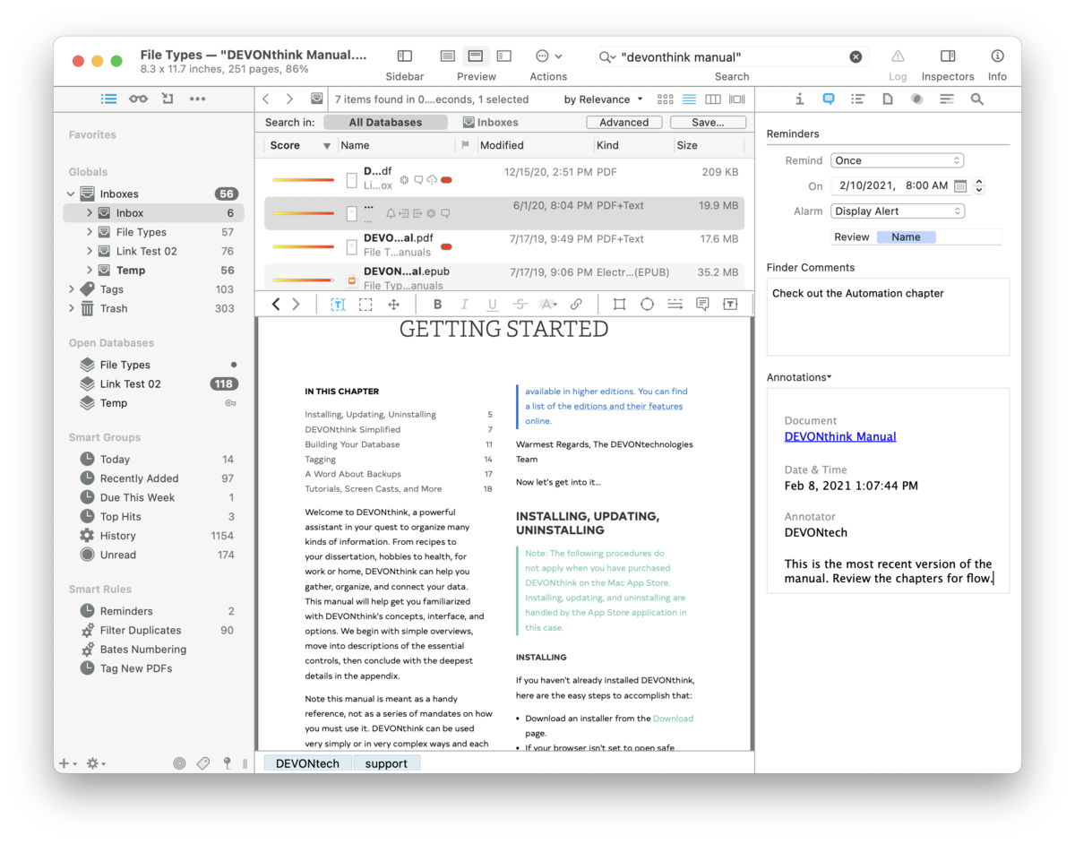Click into the toolbar search field

pyautogui.click(x=730, y=56)
